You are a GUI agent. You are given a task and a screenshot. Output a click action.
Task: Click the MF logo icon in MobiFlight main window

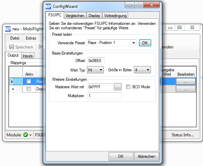click(x=8, y=29)
